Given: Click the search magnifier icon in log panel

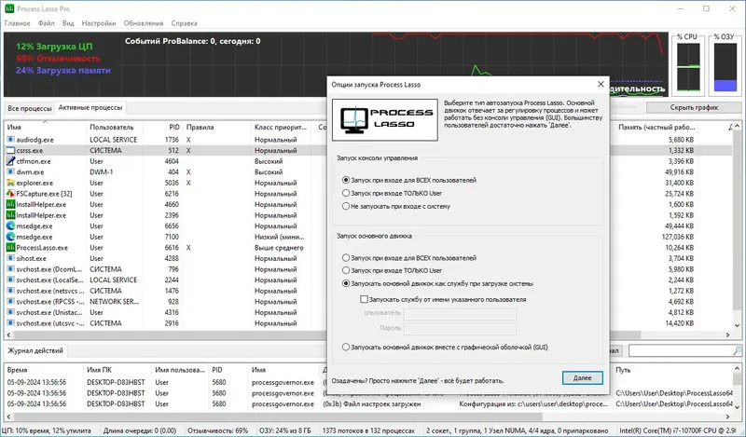Looking at the screenshot, I should (737, 351).
